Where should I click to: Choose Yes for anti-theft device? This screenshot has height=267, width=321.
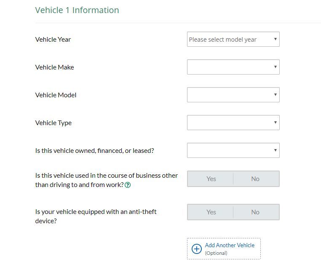[x=211, y=212]
